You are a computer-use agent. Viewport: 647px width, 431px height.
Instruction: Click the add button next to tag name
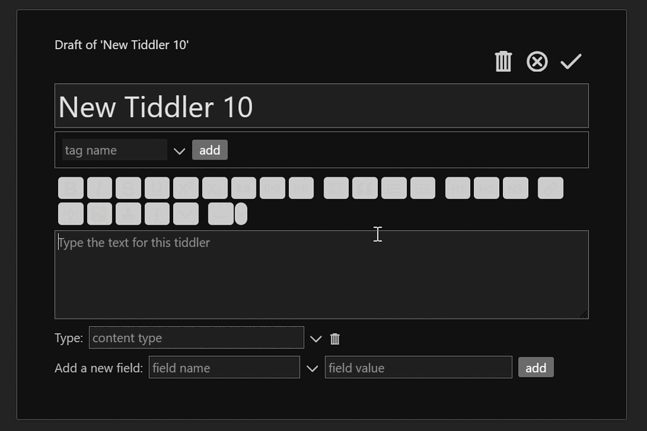click(210, 150)
